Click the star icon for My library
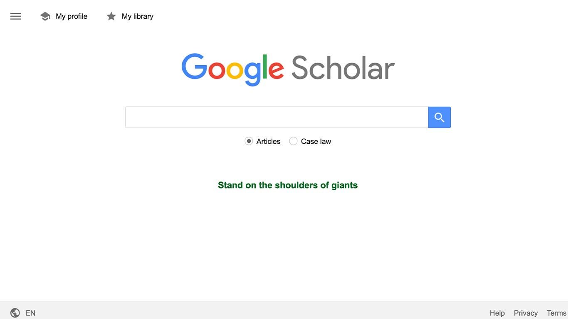The width and height of the screenshot is (568, 319). tap(111, 16)
